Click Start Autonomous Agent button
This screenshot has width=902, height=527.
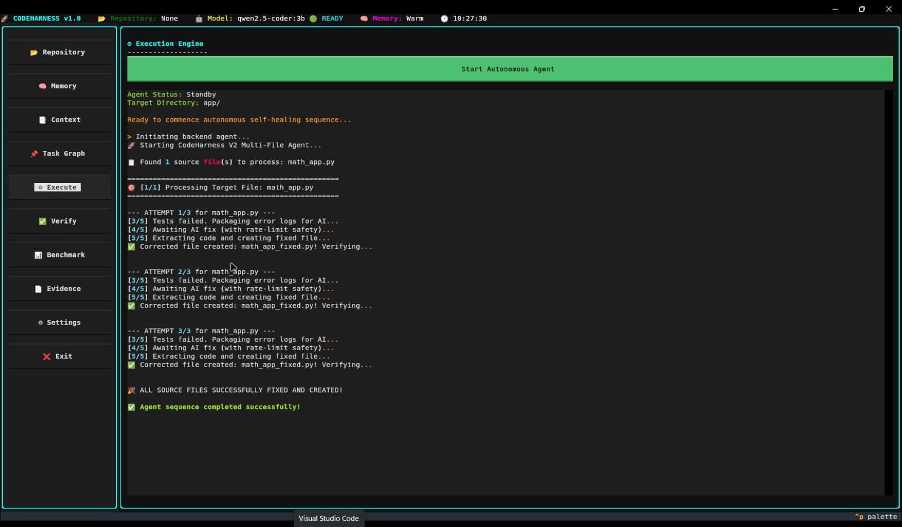510,69
